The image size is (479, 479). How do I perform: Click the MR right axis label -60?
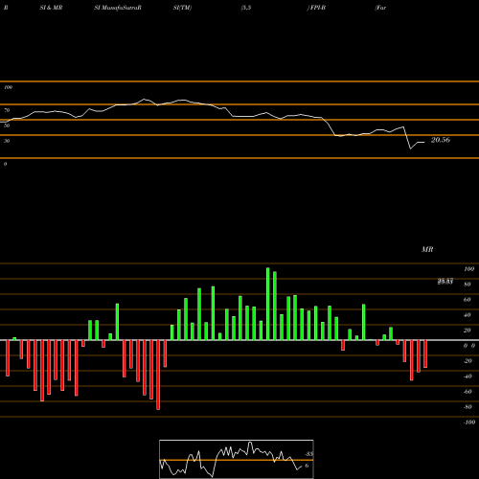click(x=468, y=392)
